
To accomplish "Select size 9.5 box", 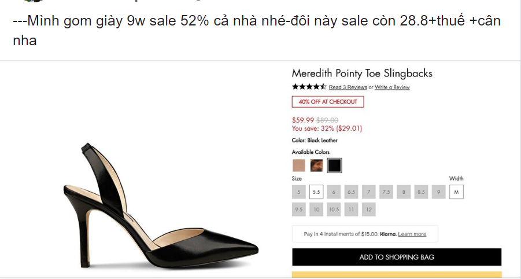I will click(298, 210).
